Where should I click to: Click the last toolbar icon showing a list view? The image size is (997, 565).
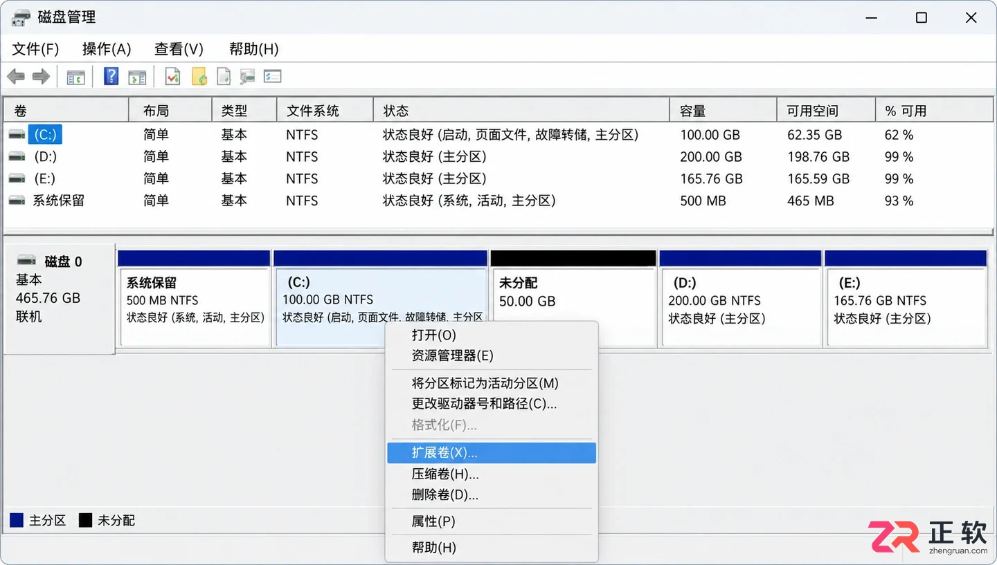coord(272,76)
